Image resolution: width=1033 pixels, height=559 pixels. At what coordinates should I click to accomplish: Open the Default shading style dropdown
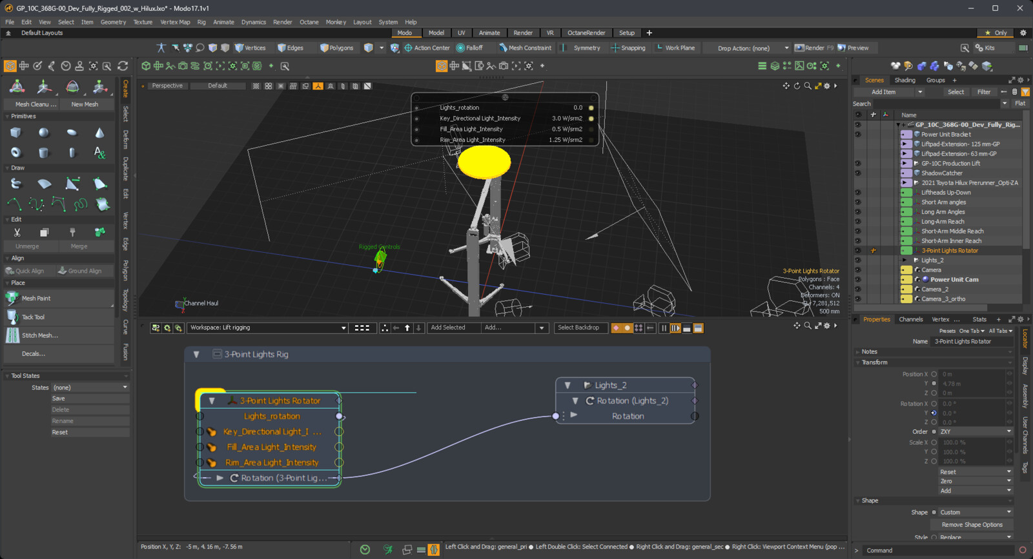point(218,86)
